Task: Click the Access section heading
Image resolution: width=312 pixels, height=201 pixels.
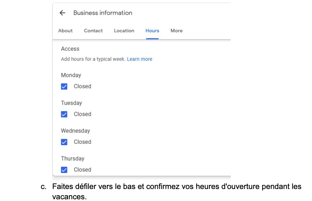Action: pyautogui.click(x=70, y=49)
